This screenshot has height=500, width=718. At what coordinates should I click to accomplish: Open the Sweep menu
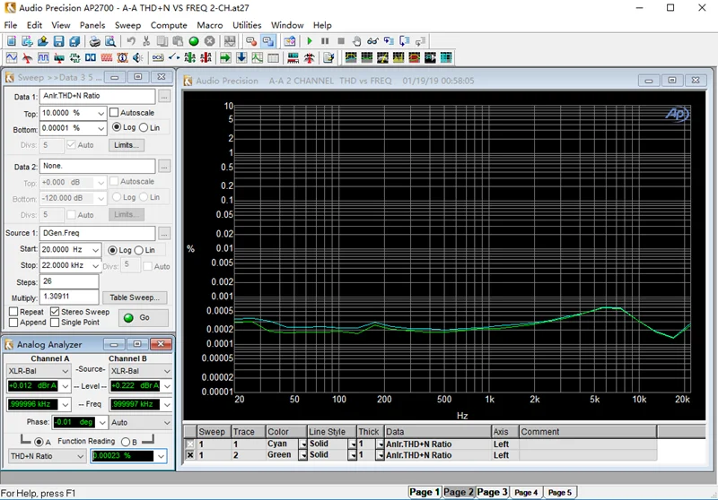coord(127,25)
